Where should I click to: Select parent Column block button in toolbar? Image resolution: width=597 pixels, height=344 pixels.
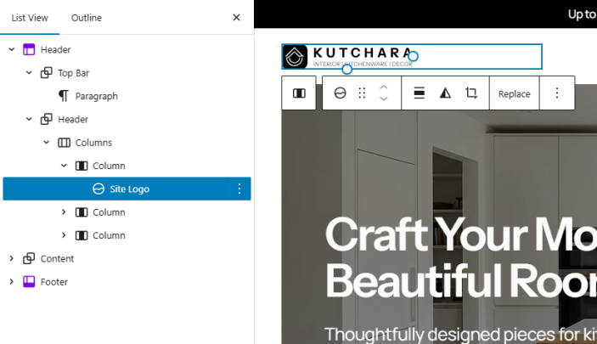tap(299, 93)
